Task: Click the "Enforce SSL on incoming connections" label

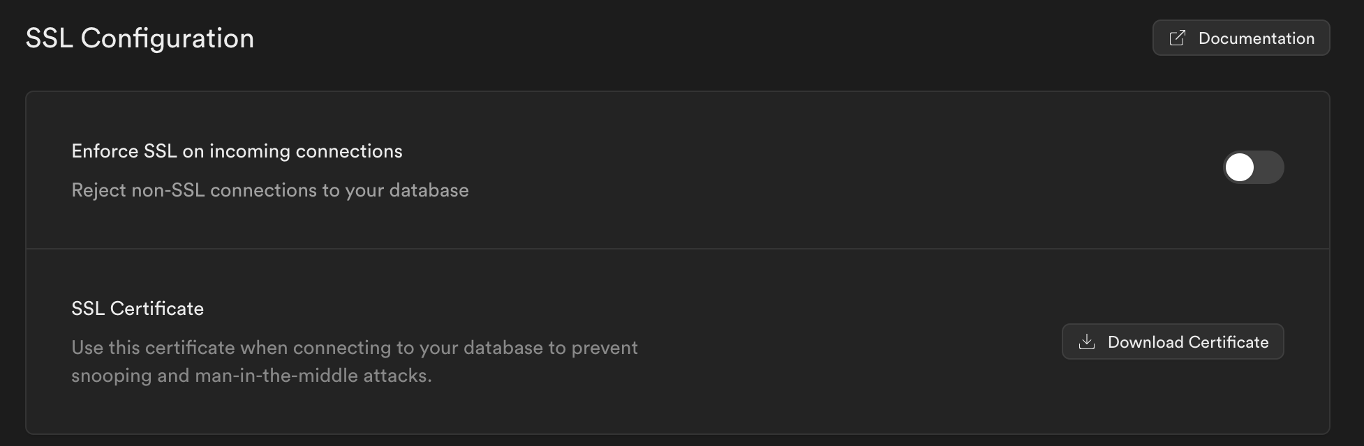Action: [x=237, y=151]
